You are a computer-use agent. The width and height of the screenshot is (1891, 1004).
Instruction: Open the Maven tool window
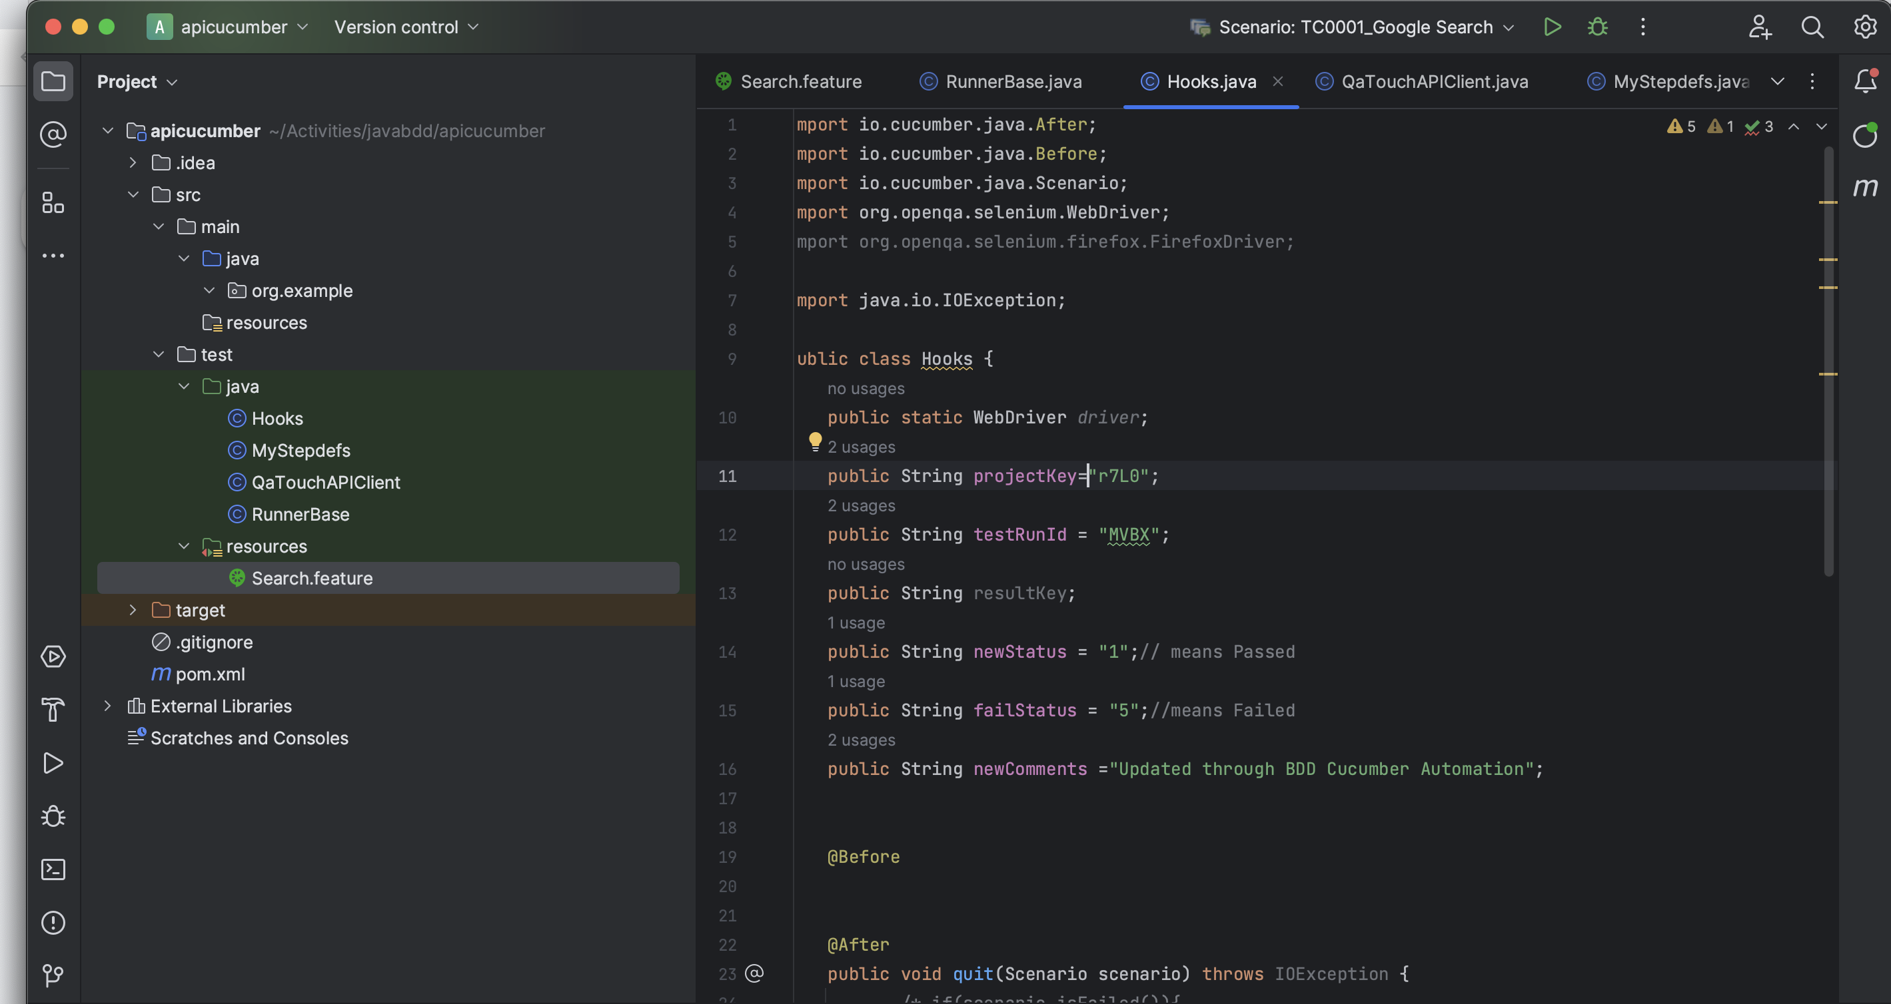pyautogui.click(x=1865, y=187)
